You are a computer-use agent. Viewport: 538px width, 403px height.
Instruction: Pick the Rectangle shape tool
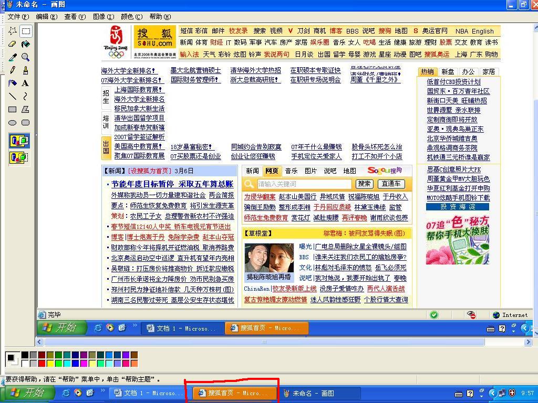13,110
